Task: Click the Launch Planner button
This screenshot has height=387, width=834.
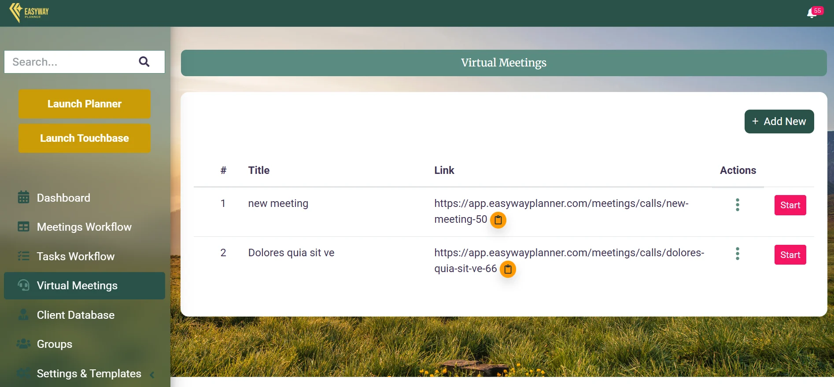Action: [x=85, y=104]
